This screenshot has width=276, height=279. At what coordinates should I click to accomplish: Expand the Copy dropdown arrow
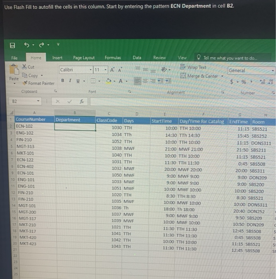42,75
